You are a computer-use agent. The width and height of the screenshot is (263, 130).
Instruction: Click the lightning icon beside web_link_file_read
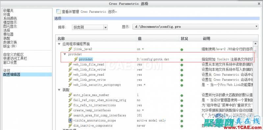coord(70,64)
